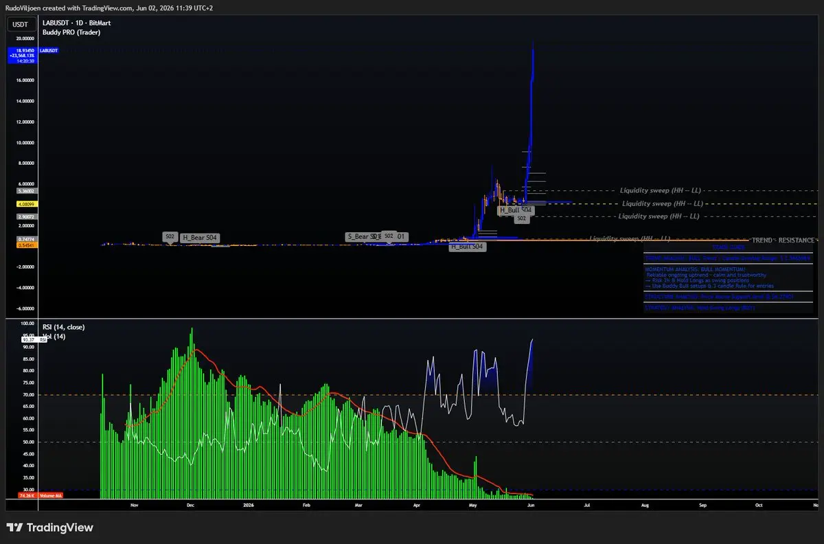
Task: Click the S02 marker below the June spike
Action: (522, 218)
